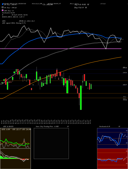Click the white 50 Day EMA legend swatch

pos(3,7)
